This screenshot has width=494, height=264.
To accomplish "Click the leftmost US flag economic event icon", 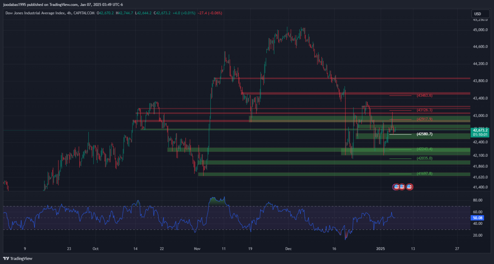I will (x=396, y=187).
